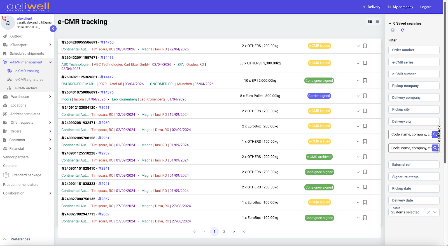
Task: Clear the 23 selected status items
Action: click(x=428, y=212)
